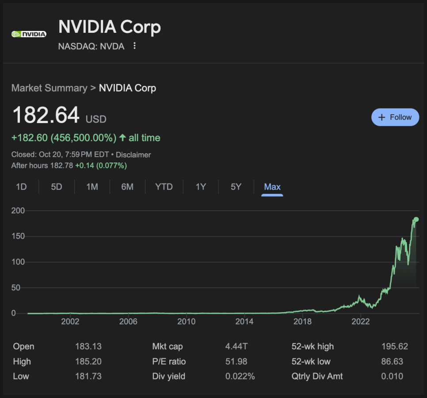Image resolution: width=427 pixels, height=398 pixels.
Task: Select the Max range tab
Action: point(272,187)
